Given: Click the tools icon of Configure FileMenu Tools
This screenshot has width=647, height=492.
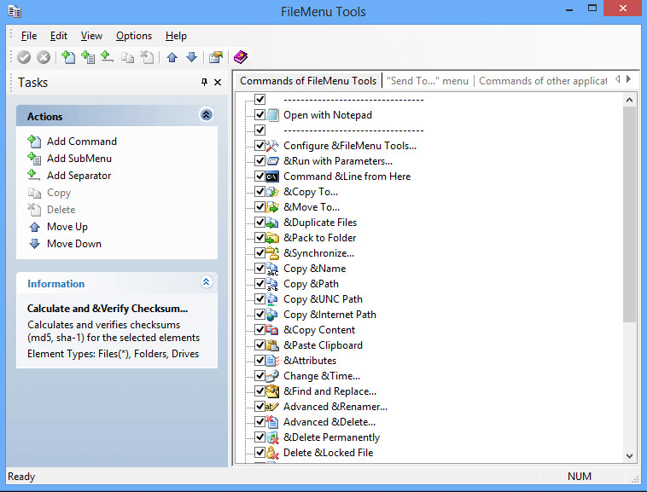Looking at the screenshot, I should tap(272, 146).
